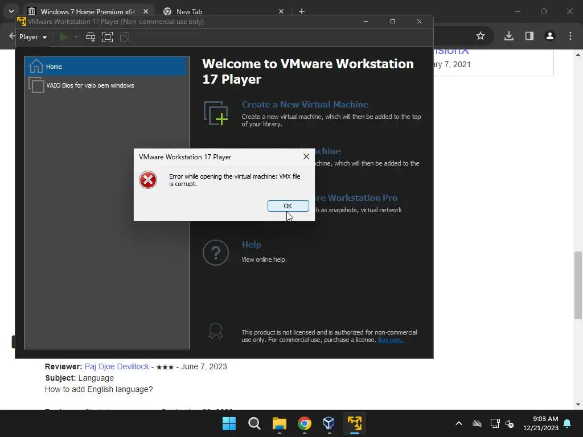The width and height of the screenshot is (583, 437).
Task: Click the muted volume tray icon
Action: coord(510,423)
